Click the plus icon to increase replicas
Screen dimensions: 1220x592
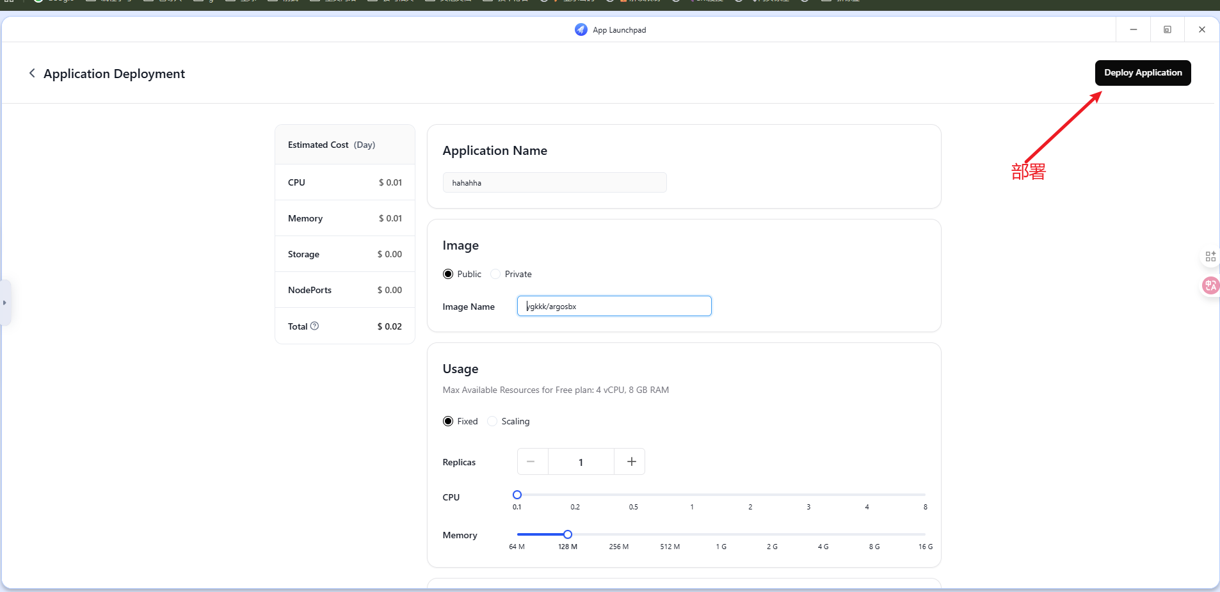pyautogui.click(x=631, y=461)
